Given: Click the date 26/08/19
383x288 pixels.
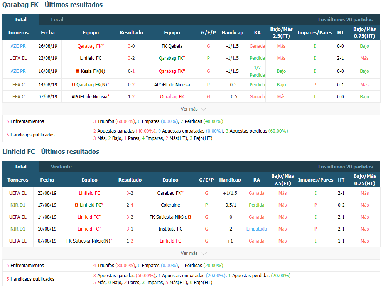Looking at the screenshot, I should [47, 46].
